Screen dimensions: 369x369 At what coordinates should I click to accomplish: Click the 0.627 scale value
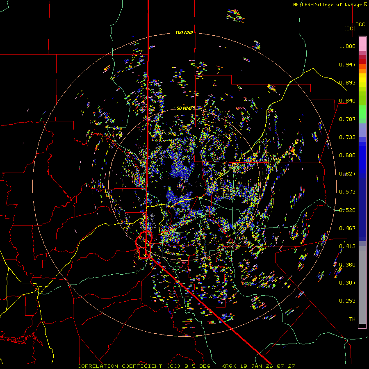(347, 174)
